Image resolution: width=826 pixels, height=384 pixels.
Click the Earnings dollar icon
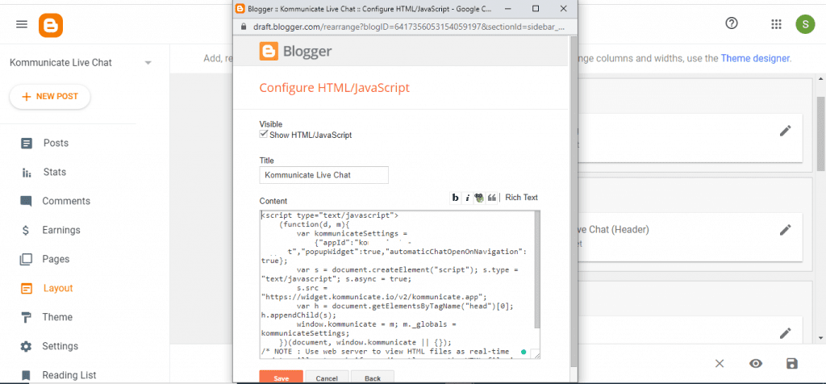[26, 230]
